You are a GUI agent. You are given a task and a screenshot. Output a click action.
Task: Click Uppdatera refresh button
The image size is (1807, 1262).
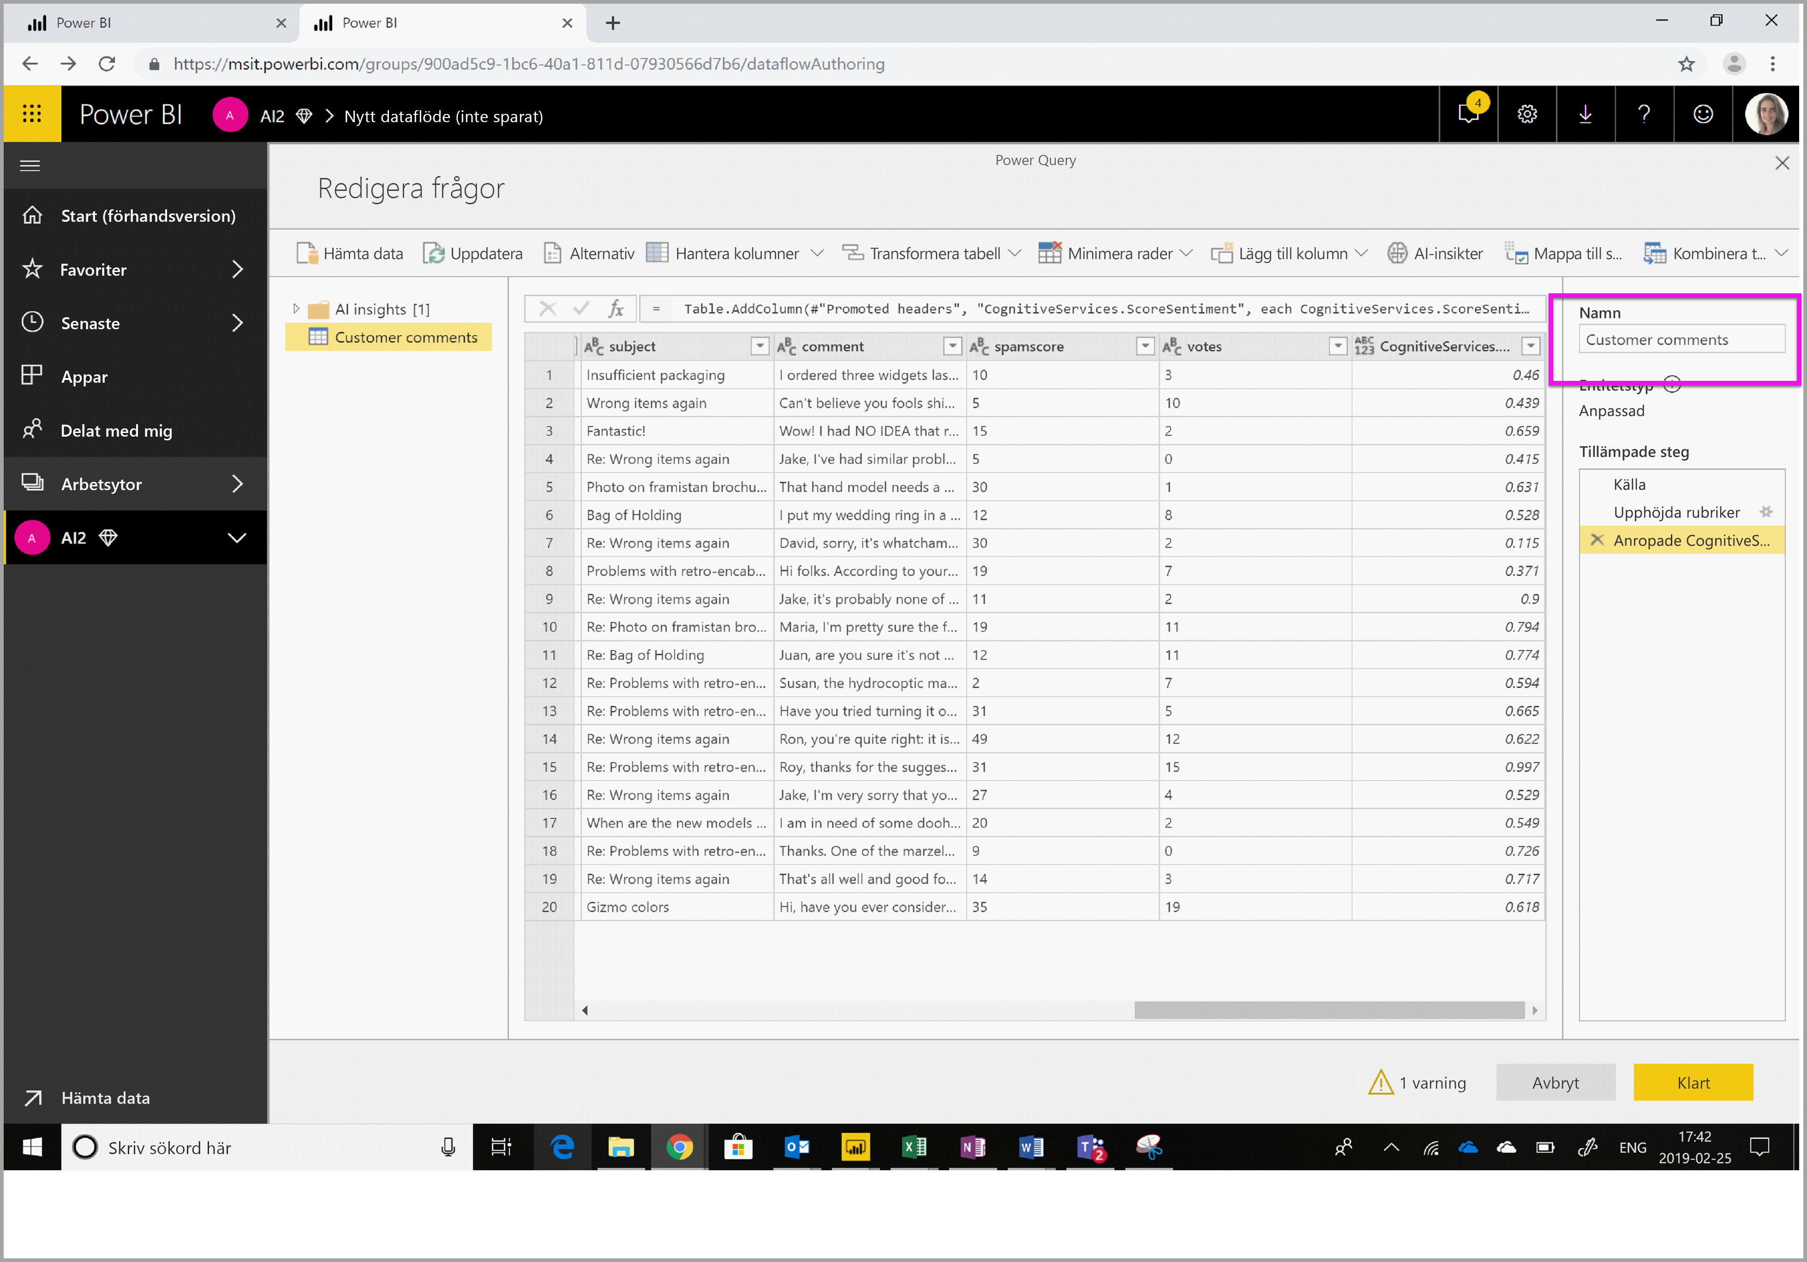472,253
